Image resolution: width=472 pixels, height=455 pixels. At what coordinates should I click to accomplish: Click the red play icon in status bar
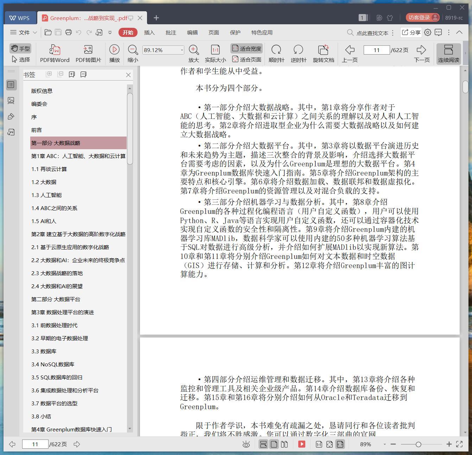[x=302, y=444]
